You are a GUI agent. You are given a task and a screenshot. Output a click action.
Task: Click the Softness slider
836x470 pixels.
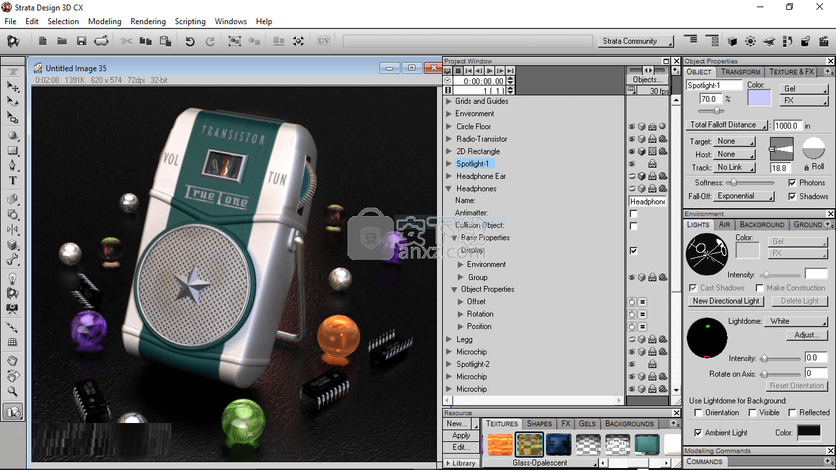point(751,183)
